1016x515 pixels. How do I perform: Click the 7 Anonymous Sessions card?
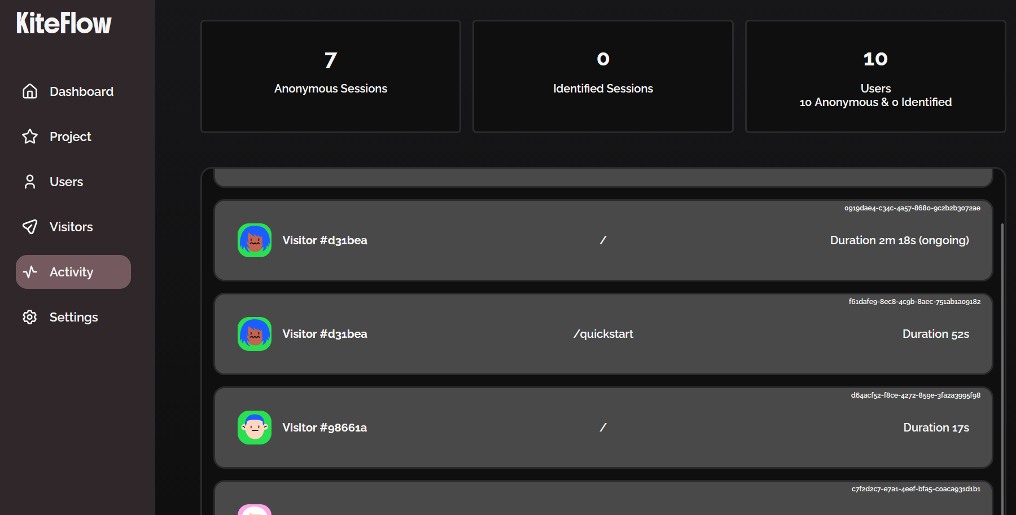[x=331, y=77]
